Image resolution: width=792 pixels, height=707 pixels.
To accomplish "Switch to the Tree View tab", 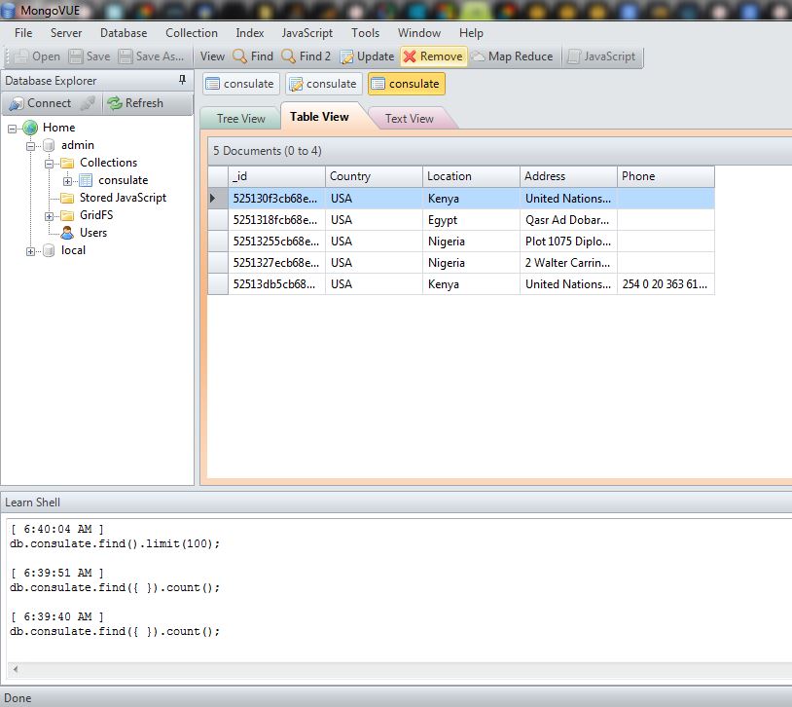I will pyautogui.click(x=240, y=119).
